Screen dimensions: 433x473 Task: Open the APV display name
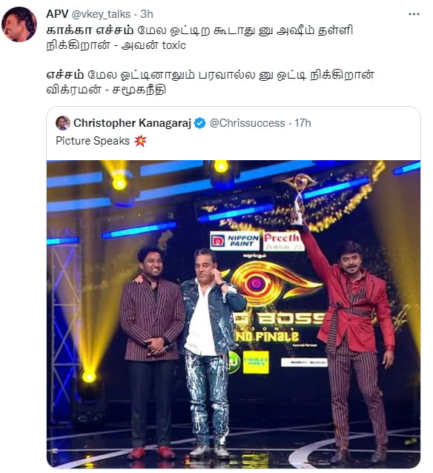pos(57,14)
